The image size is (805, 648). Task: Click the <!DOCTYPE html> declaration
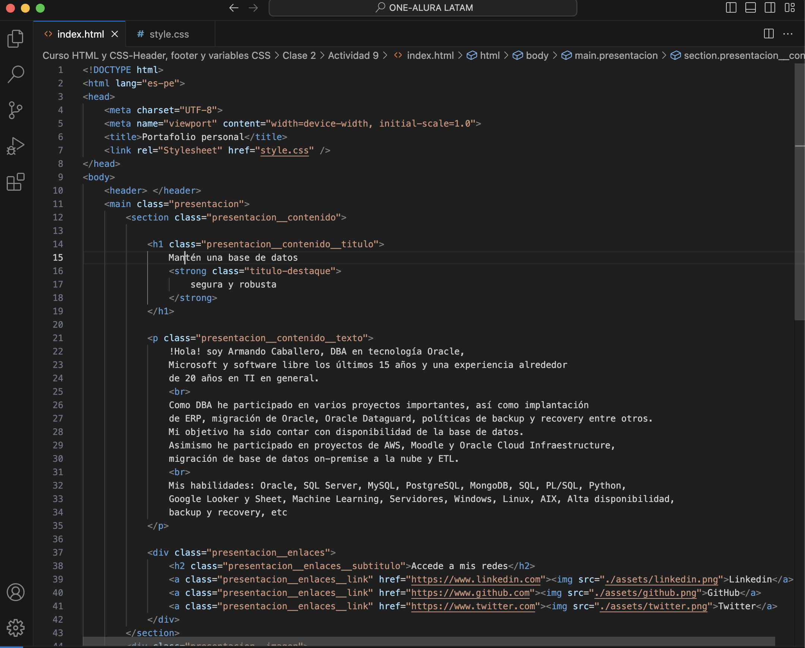[123, 70]
